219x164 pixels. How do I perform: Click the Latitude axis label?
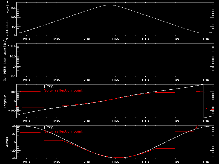(7, 142)
